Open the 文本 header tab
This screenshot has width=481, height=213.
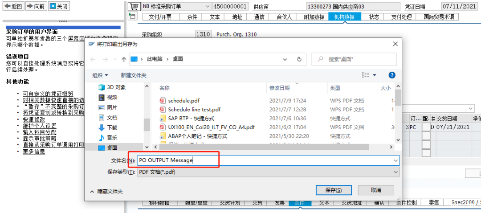tap(215, 17)
